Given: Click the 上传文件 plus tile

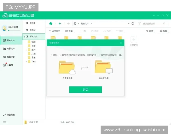Looking at the screenshot, I should 134,40.
